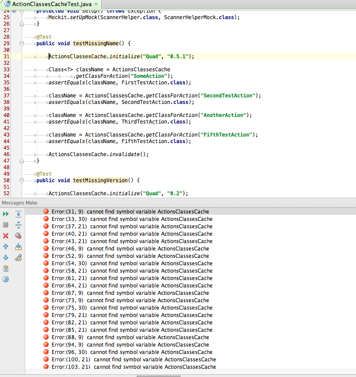The image size is (356, 377).
Task: Click the @Test annotation on line 28
Action: 44,37
